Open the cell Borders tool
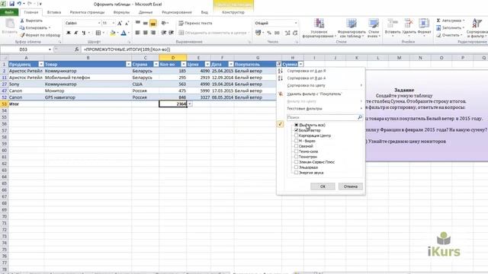 98,33
